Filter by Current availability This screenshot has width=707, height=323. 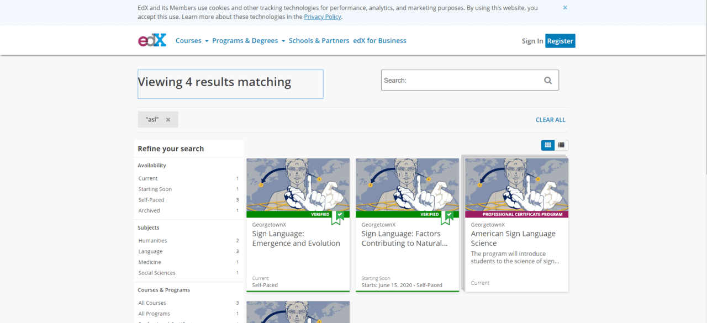coord(188,178)
